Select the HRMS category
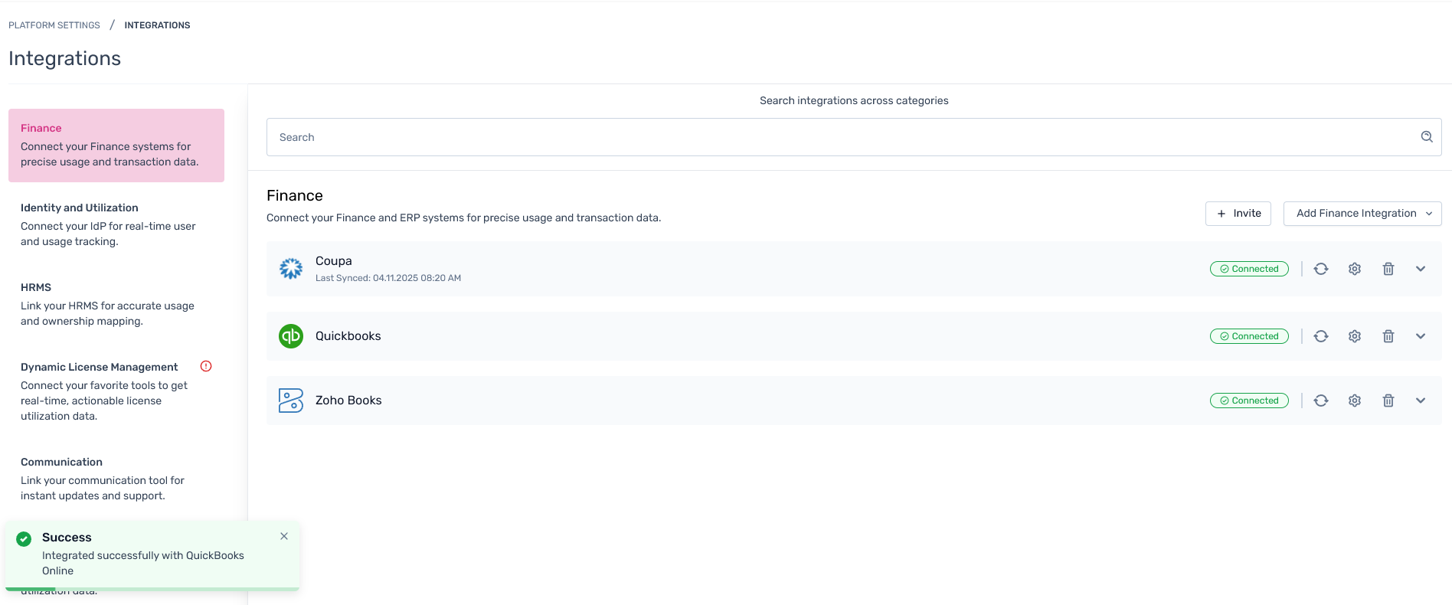This screenshot has width=1452, height=605. (116, 304)
